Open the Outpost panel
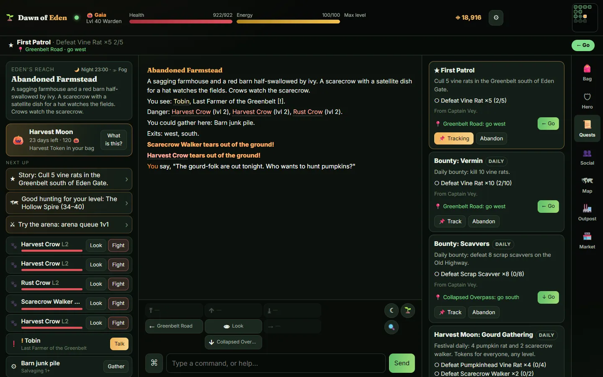 pyautogui.click(x=587, y=212)
